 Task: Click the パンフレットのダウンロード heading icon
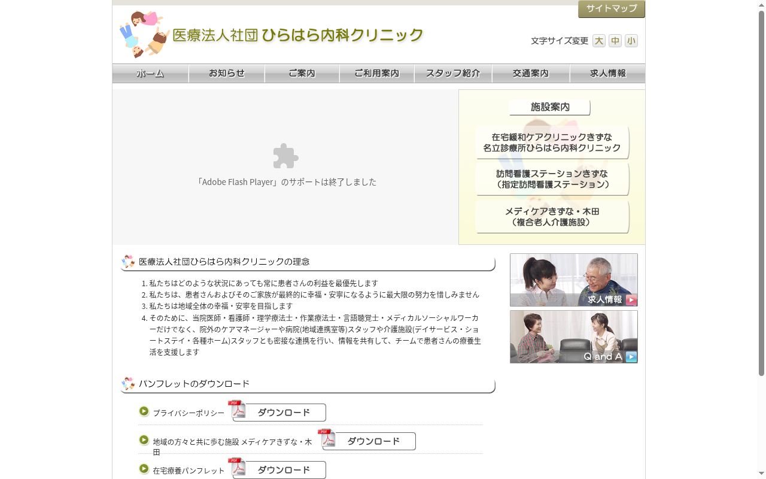pos(128,384)
